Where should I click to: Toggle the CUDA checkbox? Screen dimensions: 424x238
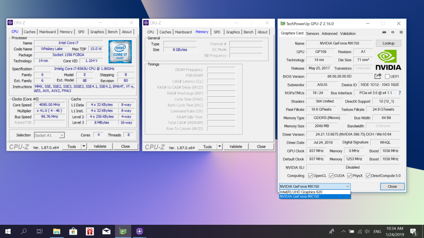(331, 176)
